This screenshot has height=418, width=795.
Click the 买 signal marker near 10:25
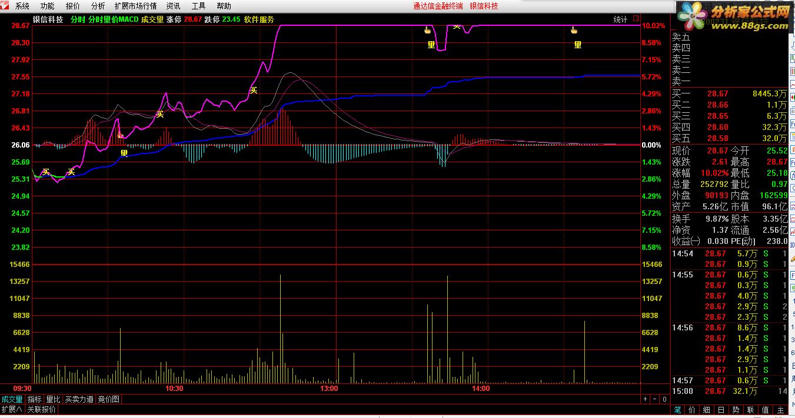[x=159, y=114]
